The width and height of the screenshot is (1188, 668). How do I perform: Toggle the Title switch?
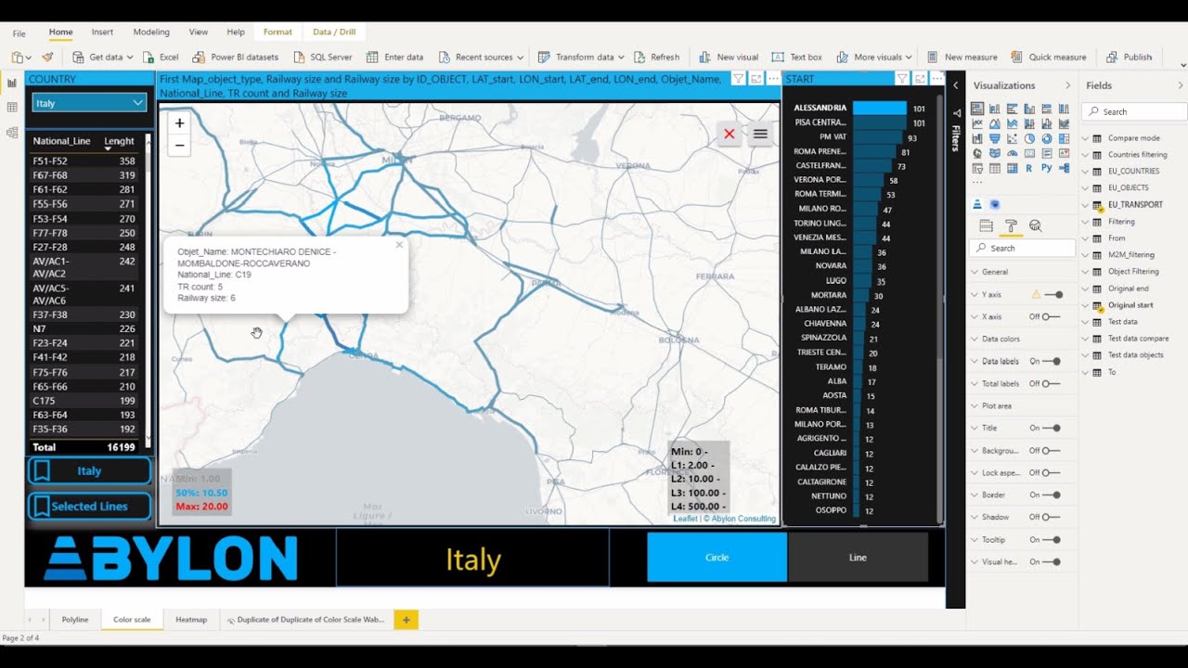coord(1051,428)
